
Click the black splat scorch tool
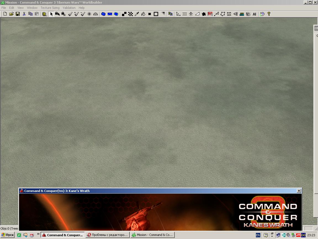204,14
